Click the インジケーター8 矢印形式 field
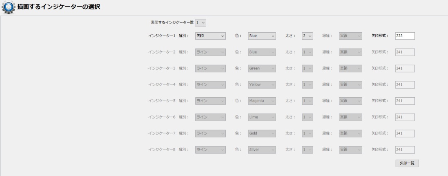The height and width of the screenshot is (176, 448). pos(404,149)
